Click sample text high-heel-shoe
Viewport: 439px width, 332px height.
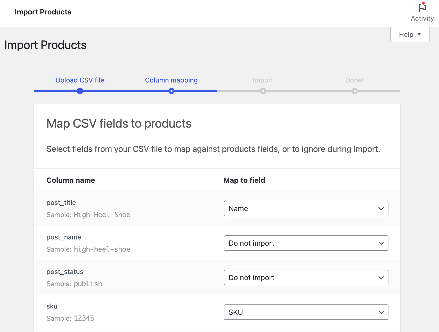tap(102, 249)
